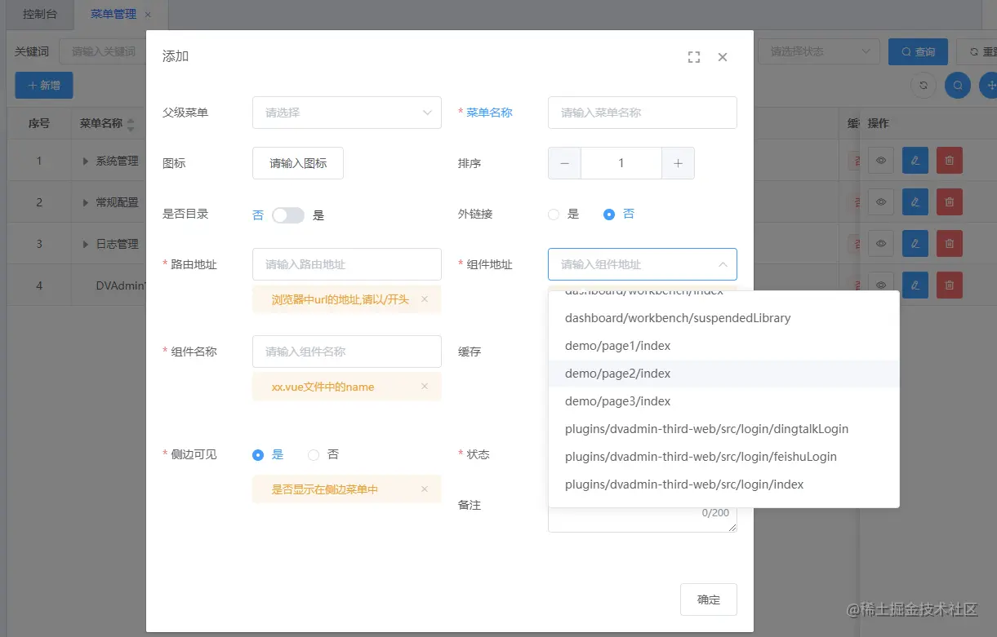Switch to the 菜单管理 tab
997x637 pixels.
[113, 15]
